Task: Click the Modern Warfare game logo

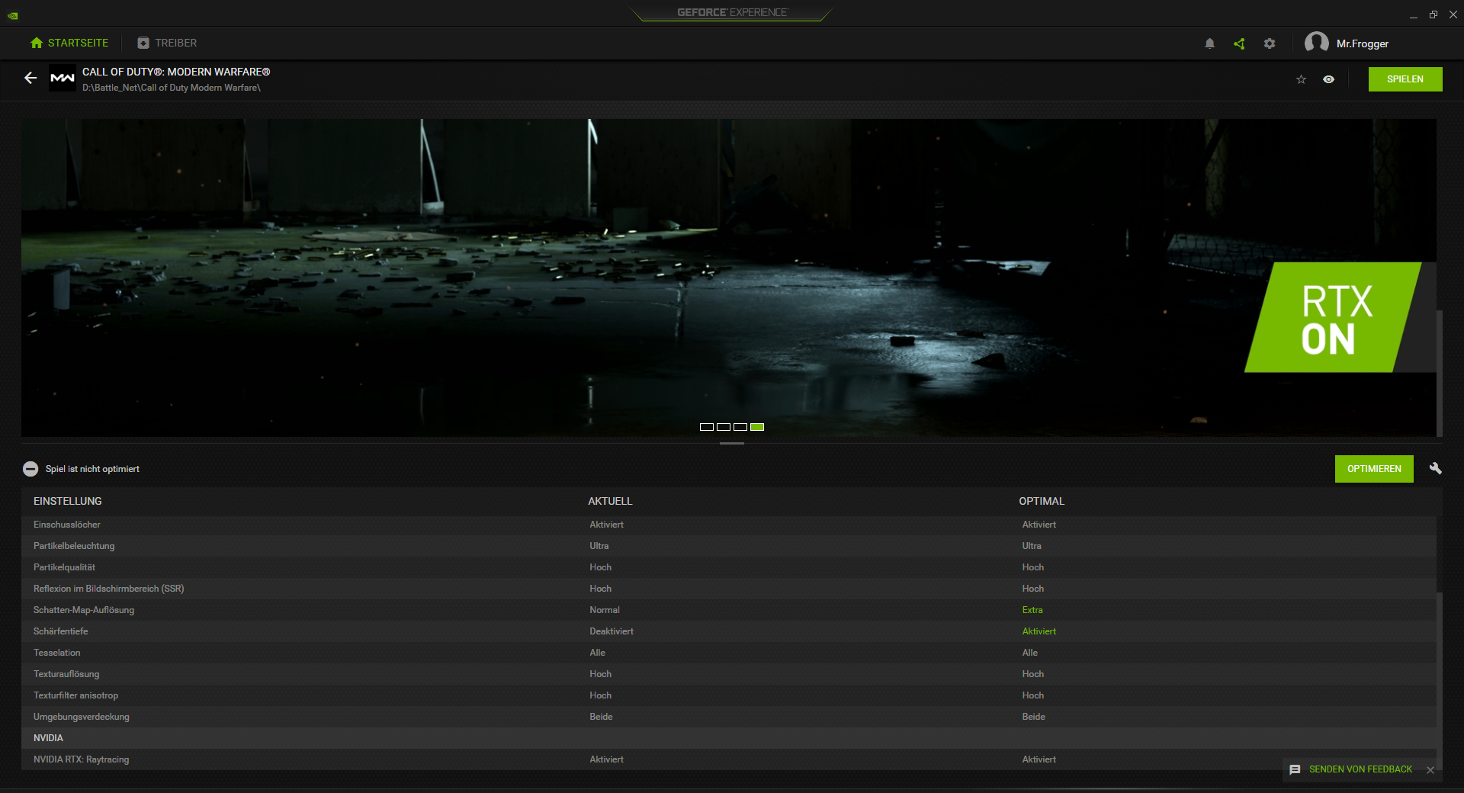Action: coord(63,79)
